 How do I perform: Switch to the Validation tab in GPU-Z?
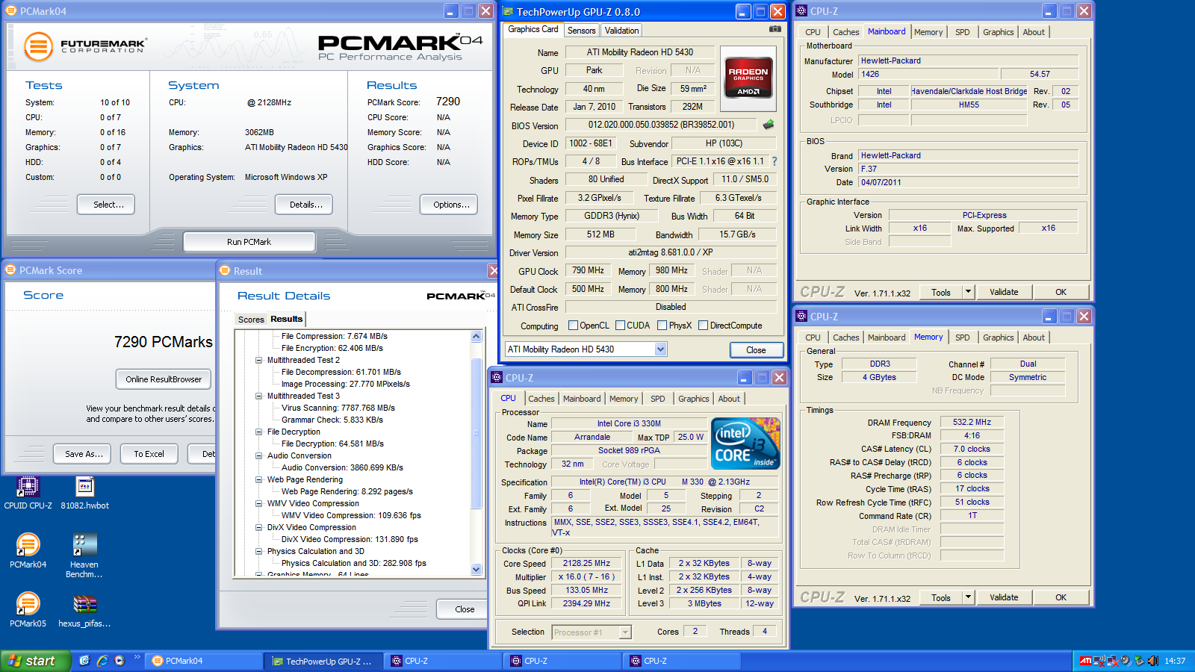(x=621, y=31)
